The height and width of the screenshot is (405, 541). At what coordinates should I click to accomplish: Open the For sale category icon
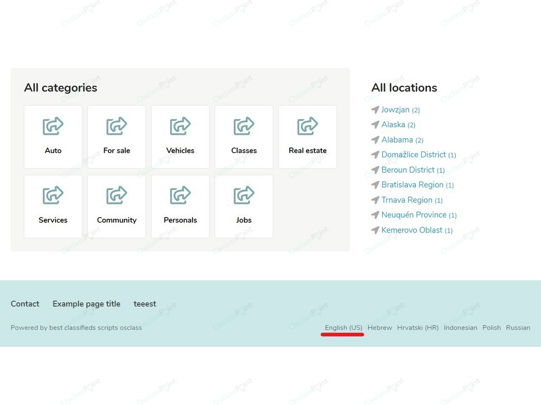[x=117, y=126]
